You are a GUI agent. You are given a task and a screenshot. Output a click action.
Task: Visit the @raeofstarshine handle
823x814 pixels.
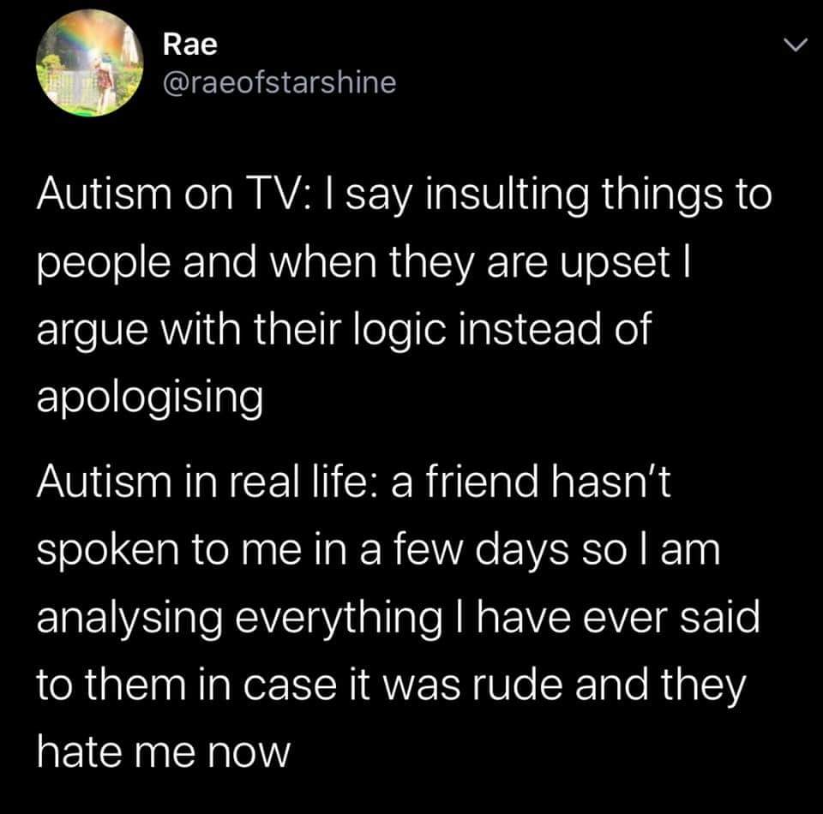click(x=279, y=83)
